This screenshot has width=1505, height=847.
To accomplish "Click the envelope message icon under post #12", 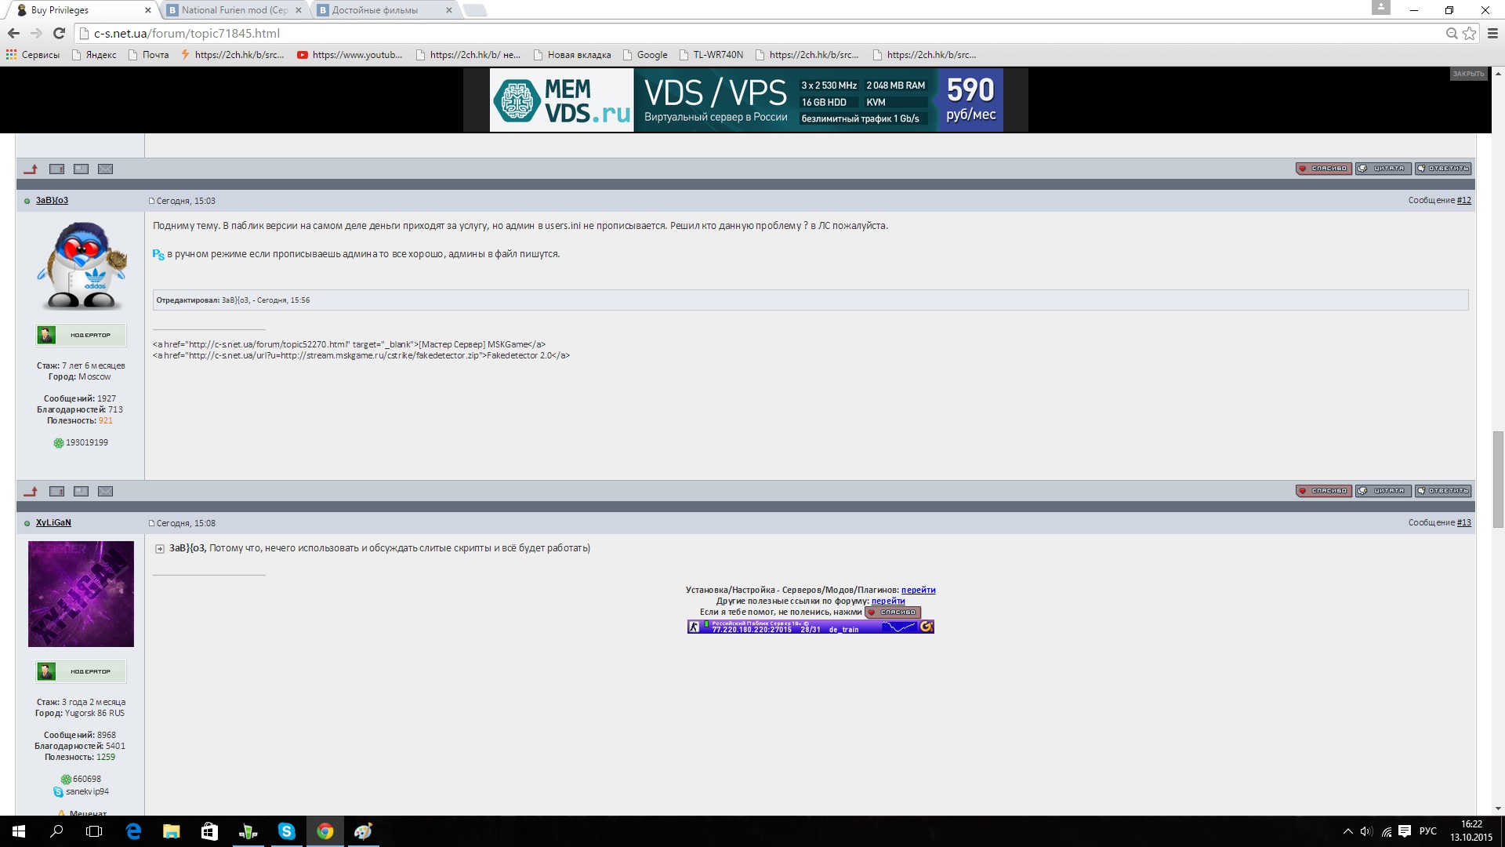I will [105, 491].
